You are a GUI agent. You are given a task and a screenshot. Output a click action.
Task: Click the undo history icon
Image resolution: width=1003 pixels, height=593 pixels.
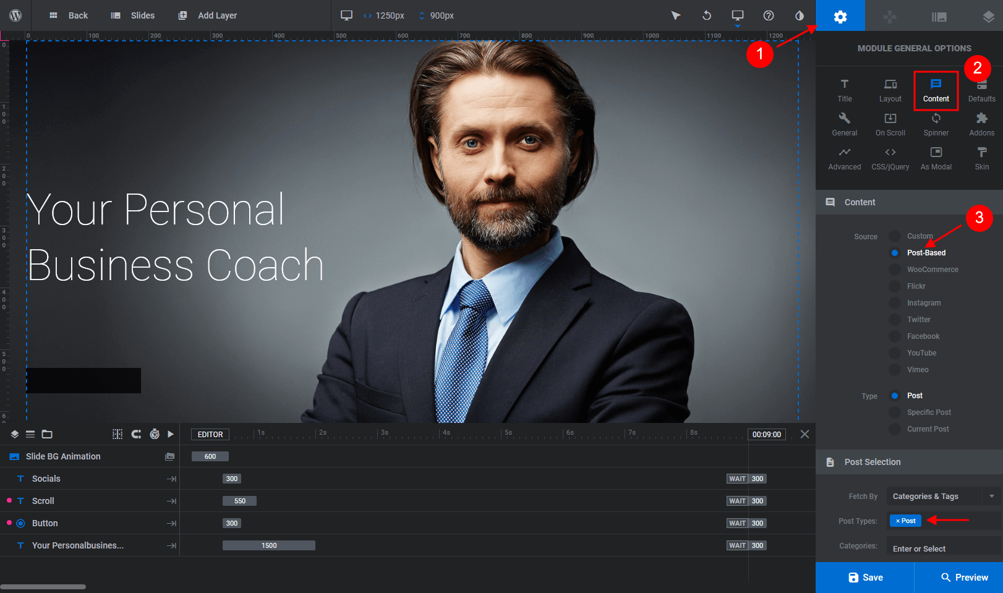click(x=707, y=15)
